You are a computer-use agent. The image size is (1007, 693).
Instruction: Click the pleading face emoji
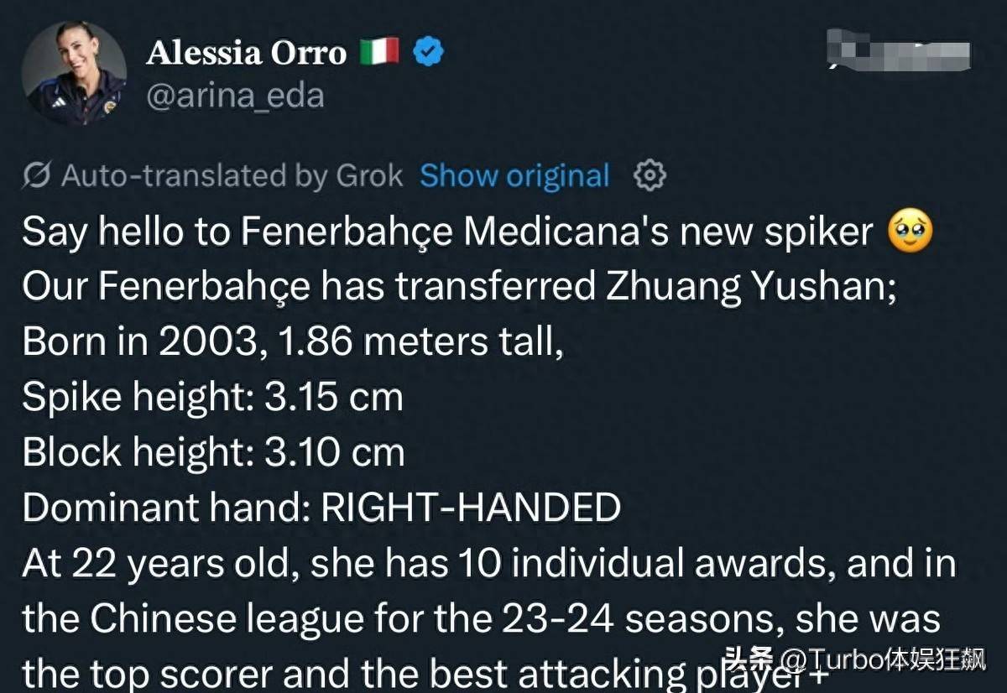click(x=910, y=232)
